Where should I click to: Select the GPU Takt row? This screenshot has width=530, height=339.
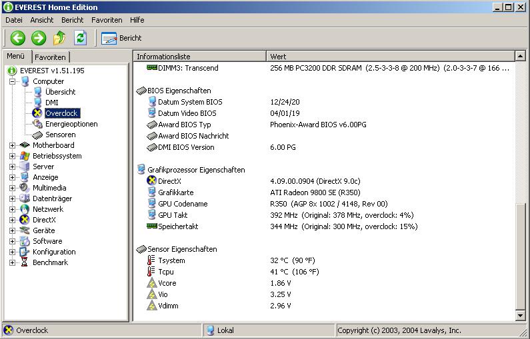point(325,215)
